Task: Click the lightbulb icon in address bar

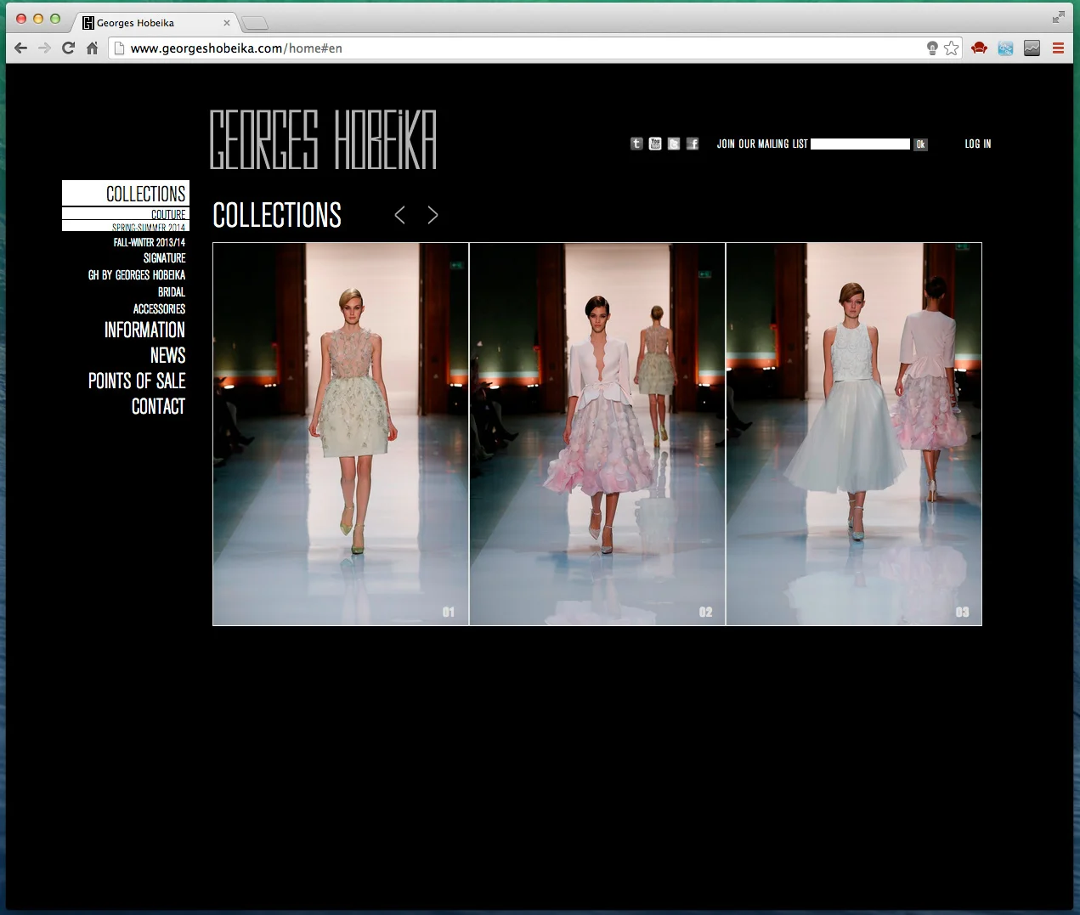Action: click(x=932, y=48)
